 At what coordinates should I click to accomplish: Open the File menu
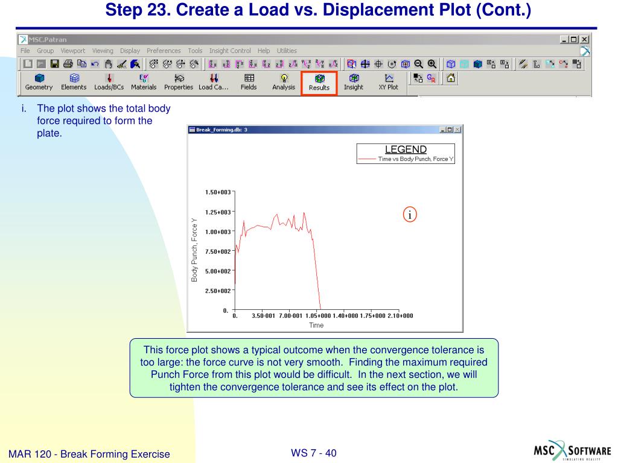(25, 51)
